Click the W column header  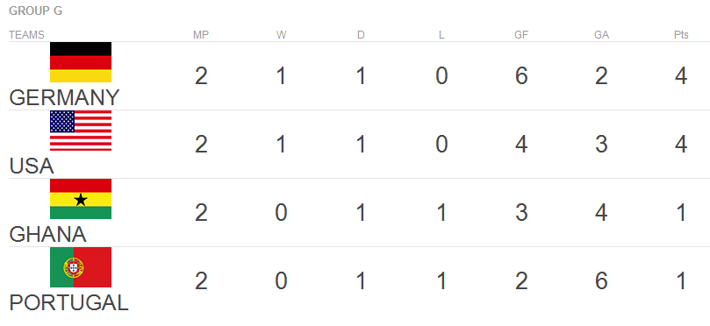pyautogui.click(x=281, y=35)
